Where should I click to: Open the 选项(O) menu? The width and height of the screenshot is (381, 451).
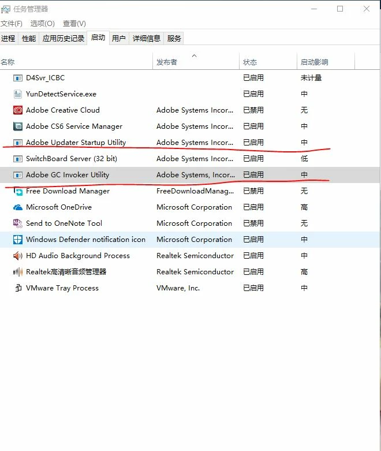click(43, 24)
